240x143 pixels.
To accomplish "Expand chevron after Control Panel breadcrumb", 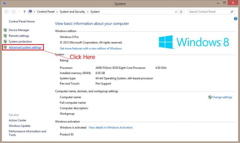I will 57,12.
